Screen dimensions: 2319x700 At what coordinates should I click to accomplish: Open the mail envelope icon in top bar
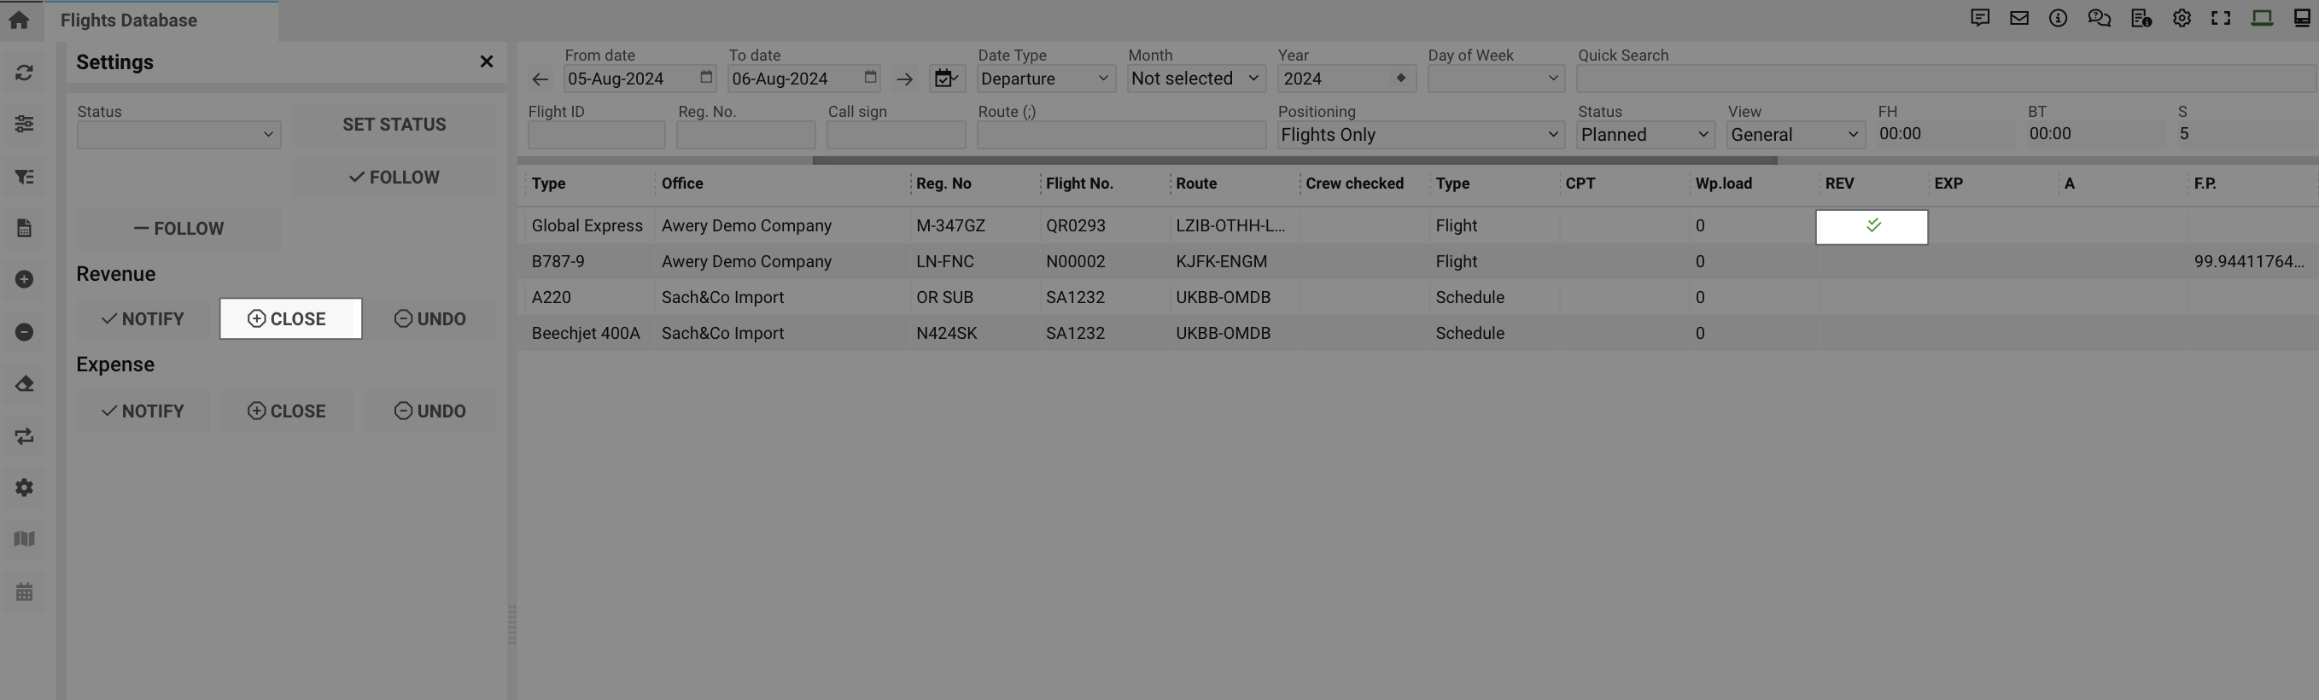[x=2018, y=18]
